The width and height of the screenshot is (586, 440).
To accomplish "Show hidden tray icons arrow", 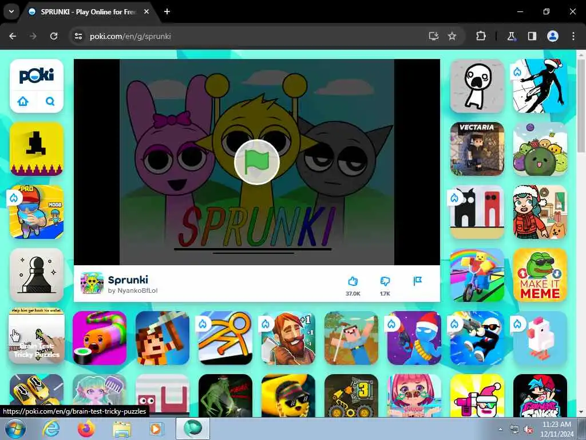I will (x=500, y=430).
